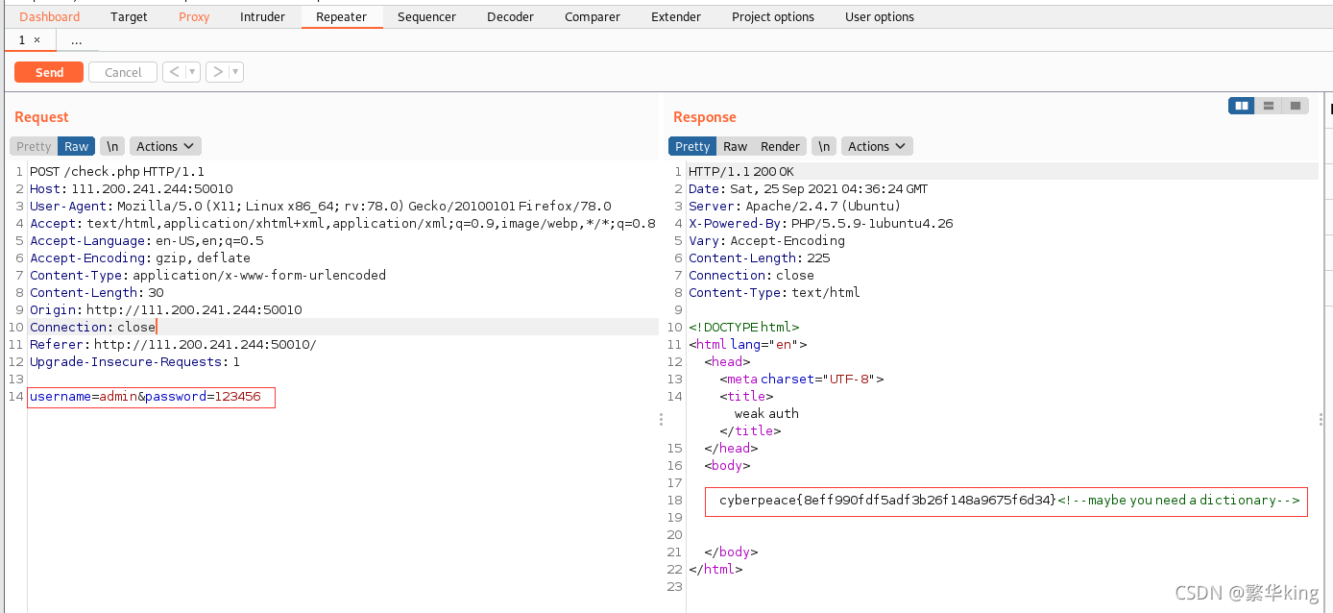
Task: Open the Project options tab
Action: (x=773, y=16)
